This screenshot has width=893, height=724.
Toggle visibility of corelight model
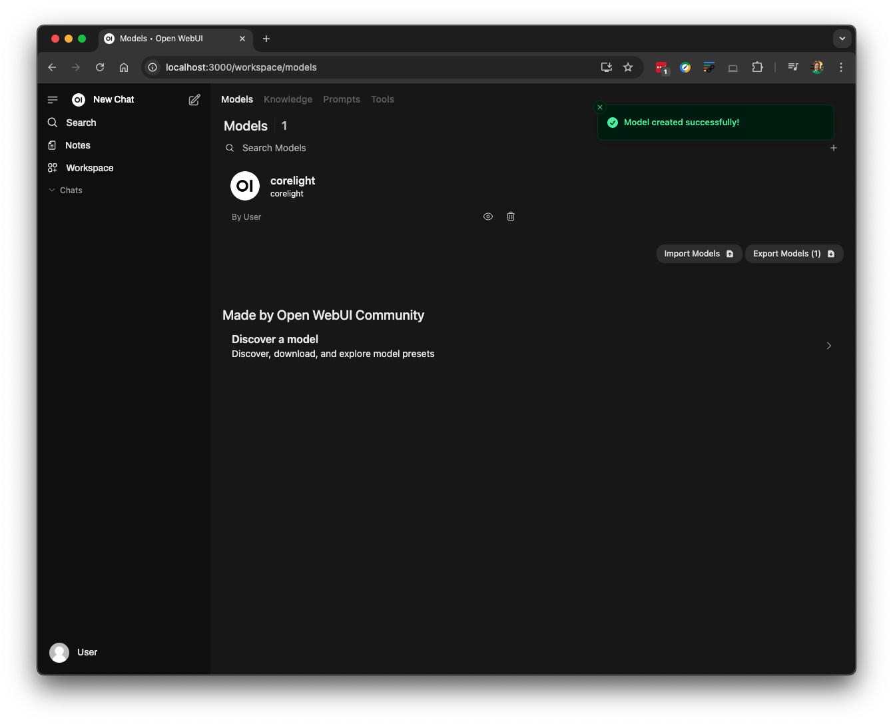point(488,216)
